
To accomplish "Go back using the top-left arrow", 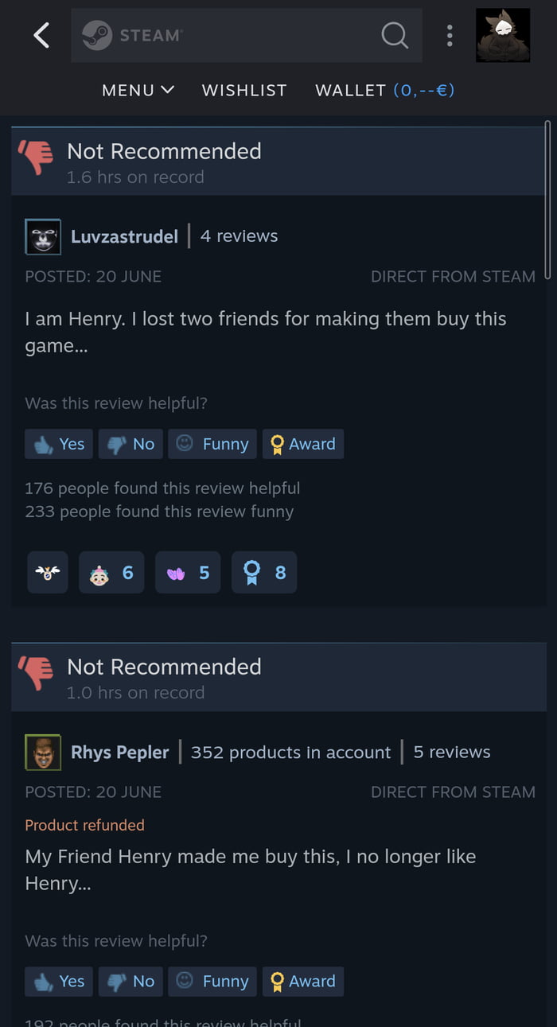I will 41,35.
